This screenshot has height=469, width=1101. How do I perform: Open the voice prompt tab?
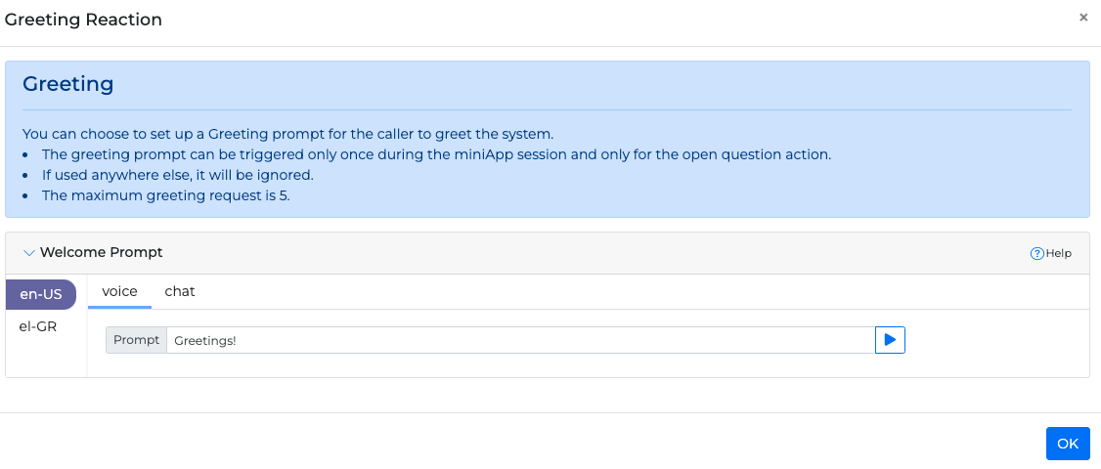click(x=119, y=291)
